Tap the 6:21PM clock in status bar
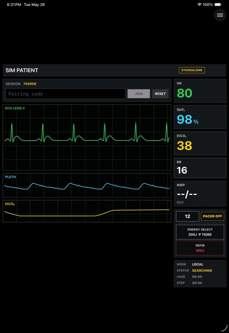The image size is (229, 333). (14, 5)
